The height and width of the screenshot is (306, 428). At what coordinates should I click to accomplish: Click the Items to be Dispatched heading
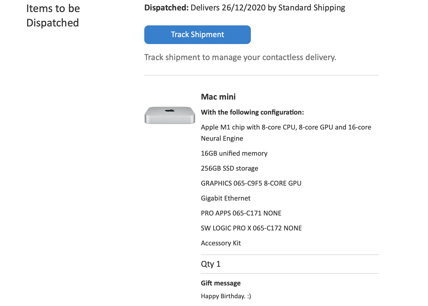pyautogui.click(x=53, y=15)
